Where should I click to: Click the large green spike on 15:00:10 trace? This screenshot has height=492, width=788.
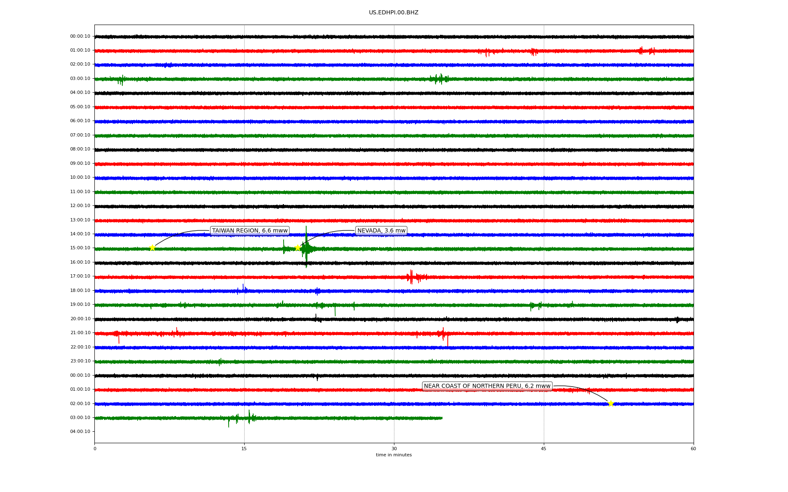[306, 247]
